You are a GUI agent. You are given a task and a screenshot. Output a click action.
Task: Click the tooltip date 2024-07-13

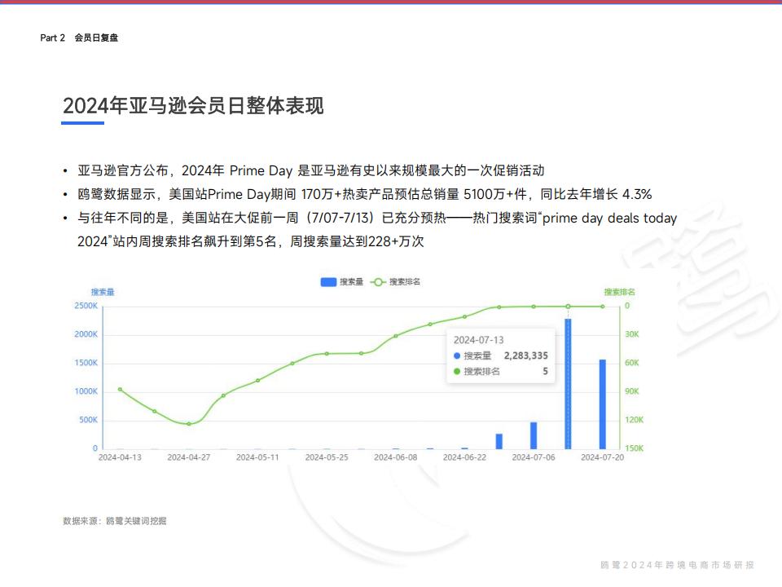click(478, 340)
